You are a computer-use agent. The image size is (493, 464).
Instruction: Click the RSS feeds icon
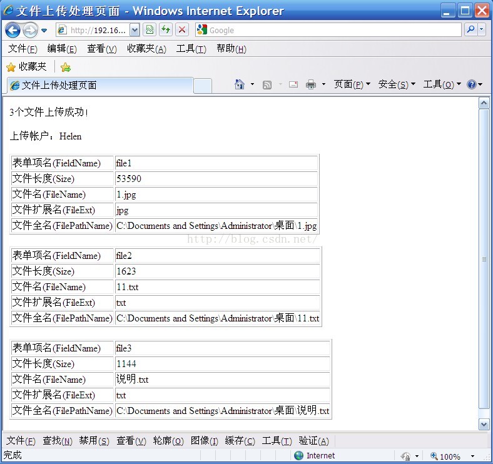[x=267, y=84]
